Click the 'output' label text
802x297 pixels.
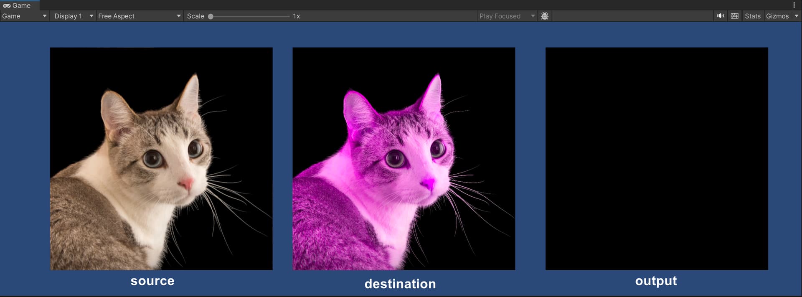[x=656, y=281]
